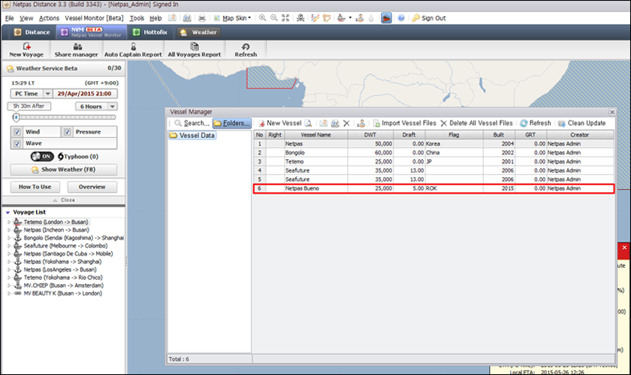Click Import Vessel Files

tap(404, 124)
